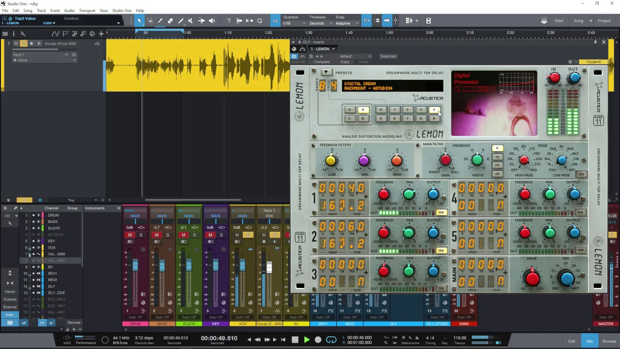Stop the transport
This screenshot has height=349, width=620.
click(294, 340)
